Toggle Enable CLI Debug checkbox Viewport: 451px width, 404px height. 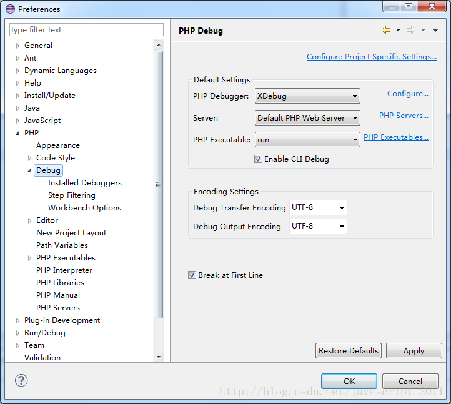pos(258,159)
